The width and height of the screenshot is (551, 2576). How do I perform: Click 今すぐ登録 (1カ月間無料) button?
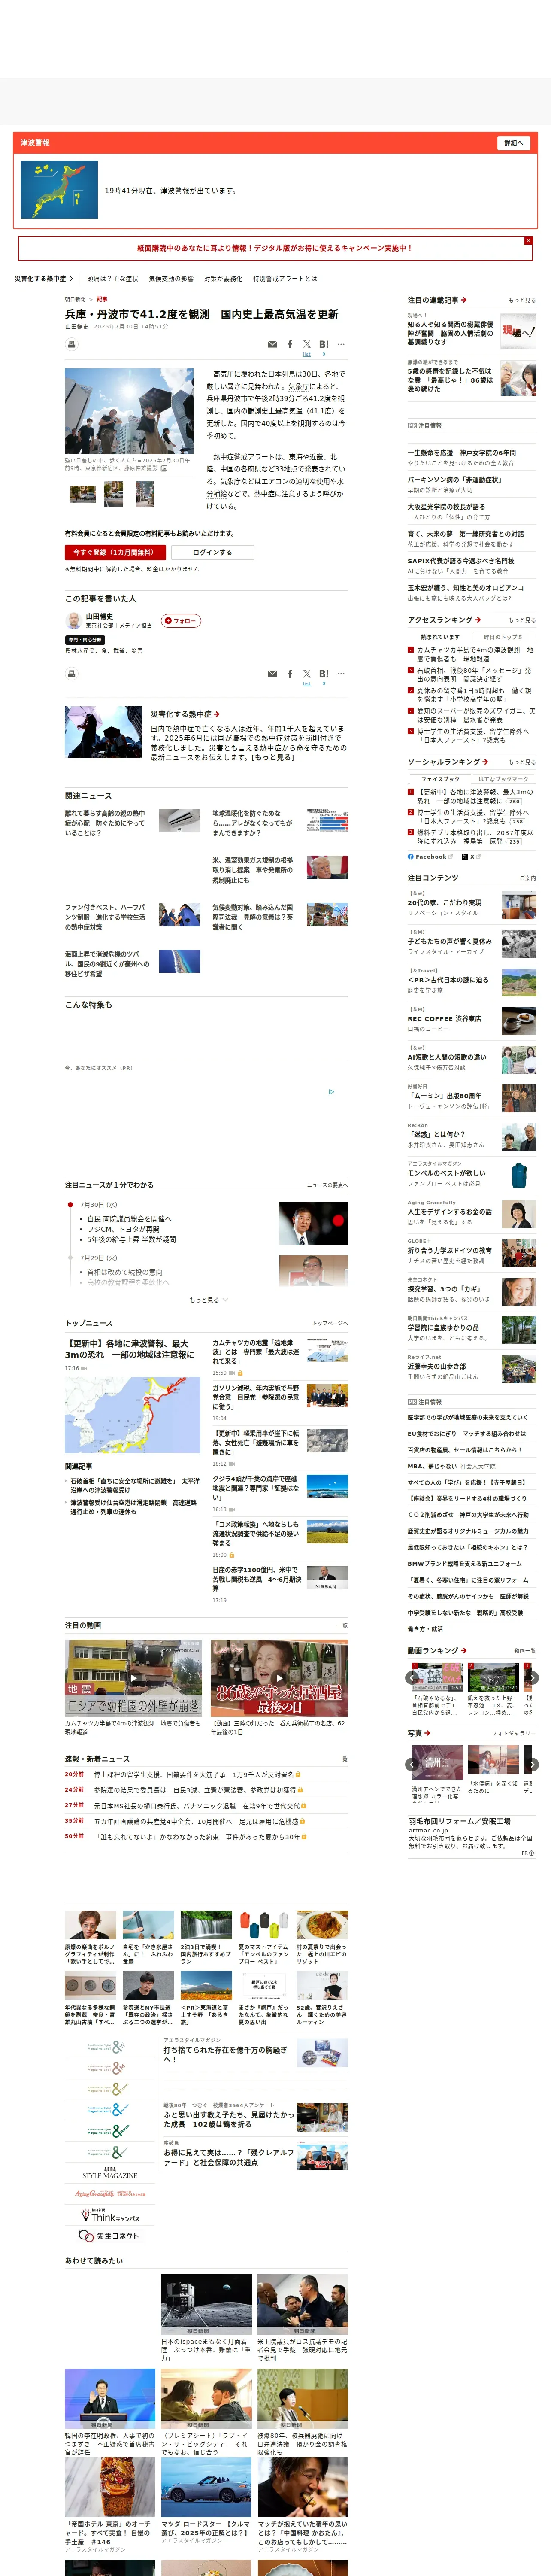114,552
